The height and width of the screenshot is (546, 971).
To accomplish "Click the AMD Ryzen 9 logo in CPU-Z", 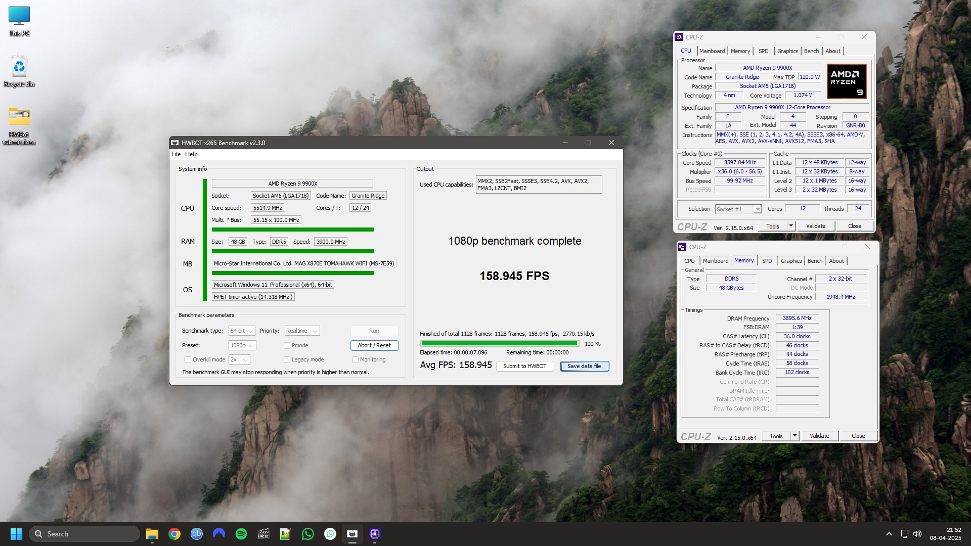I will 847,81.
